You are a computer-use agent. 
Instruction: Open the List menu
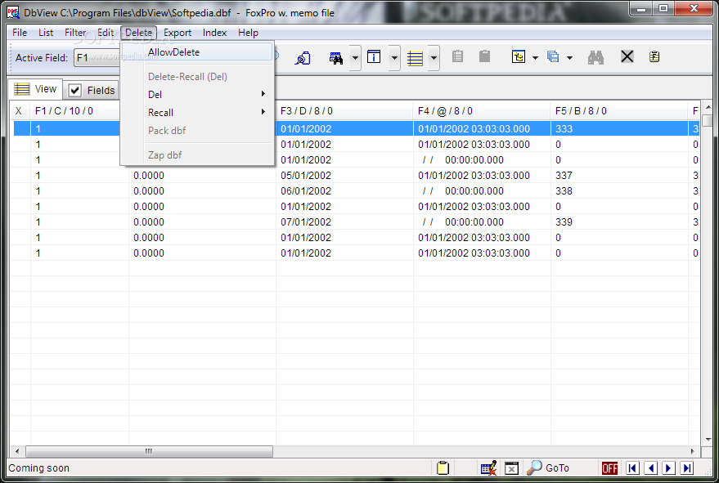tap(46, 33)
